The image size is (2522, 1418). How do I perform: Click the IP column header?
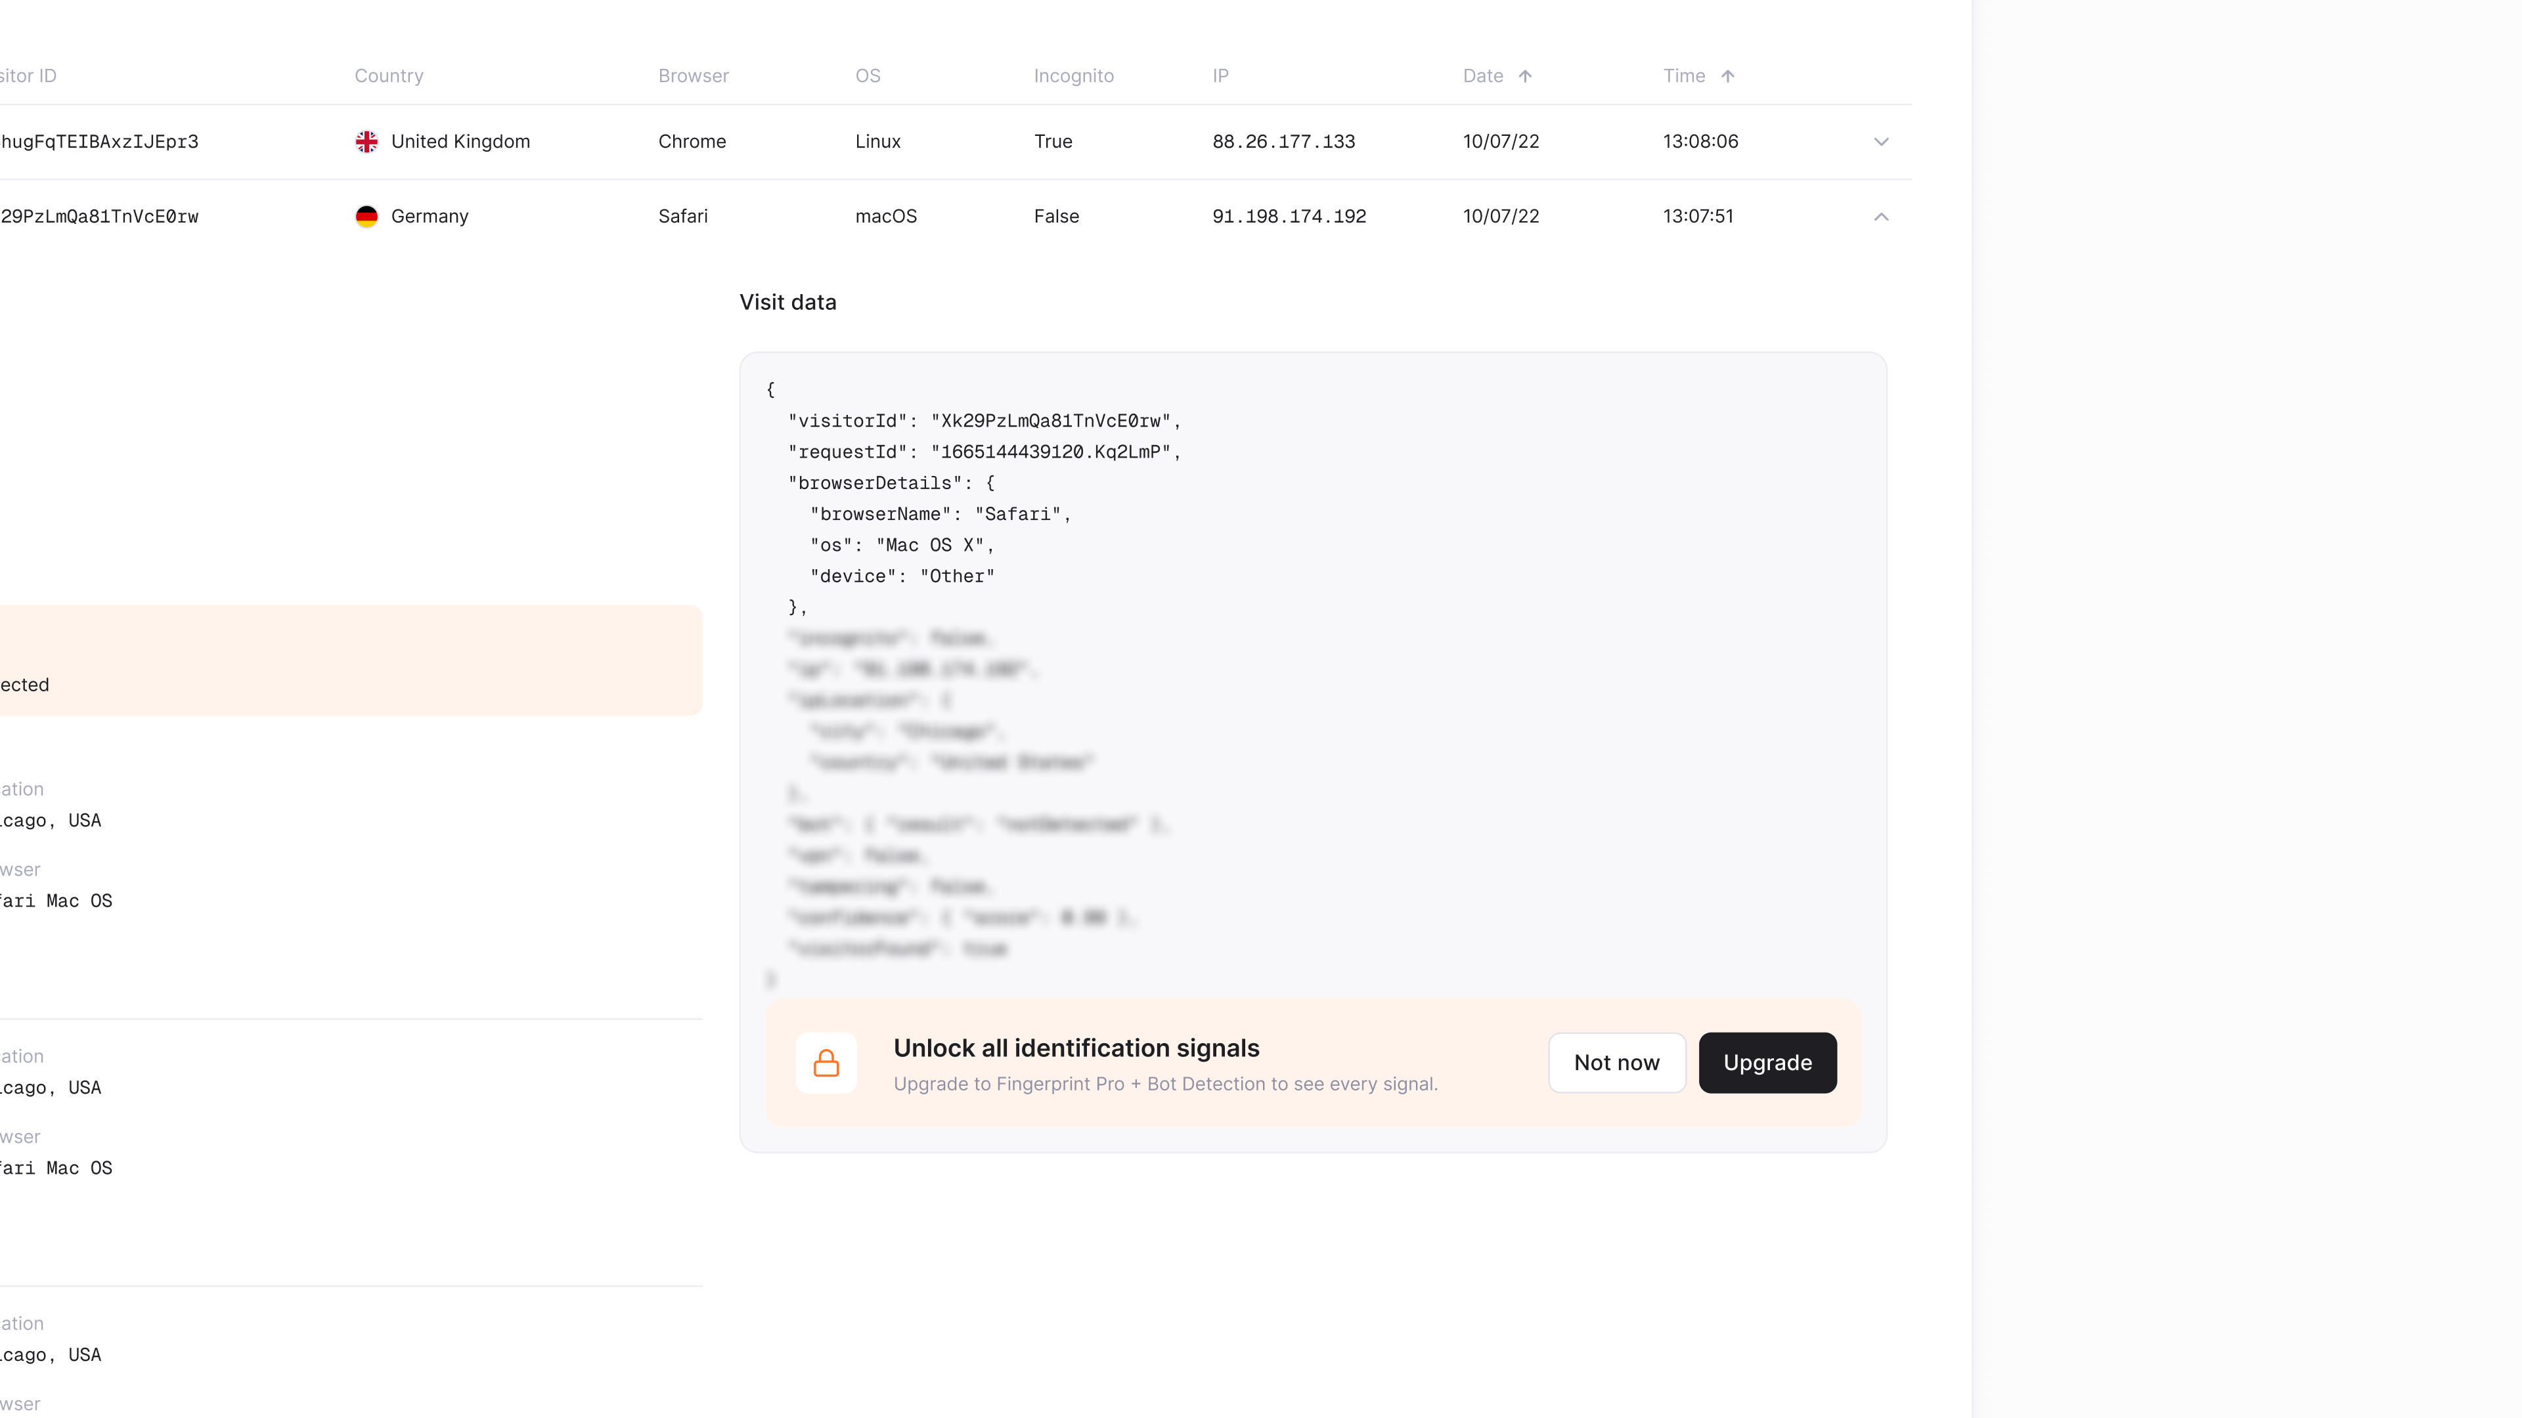1220,75
